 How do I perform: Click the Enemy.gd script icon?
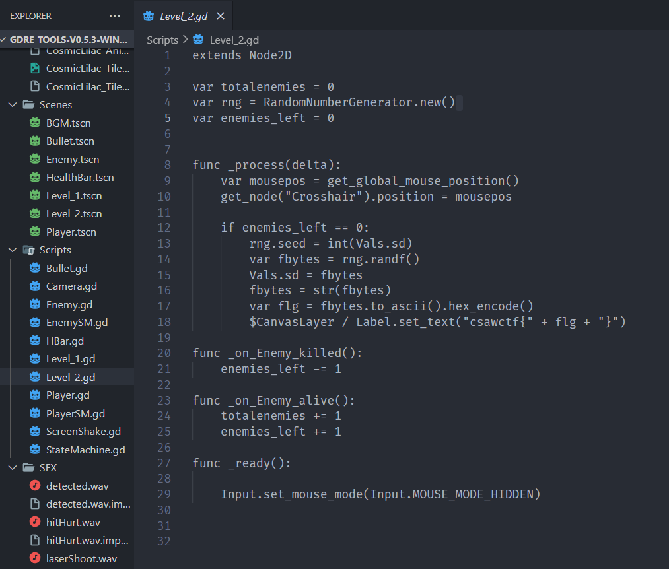tap(35, 304)
